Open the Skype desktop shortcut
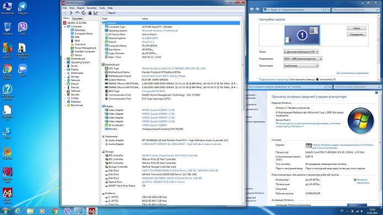This screenshot has width=383, height=215. coord(7,133)
